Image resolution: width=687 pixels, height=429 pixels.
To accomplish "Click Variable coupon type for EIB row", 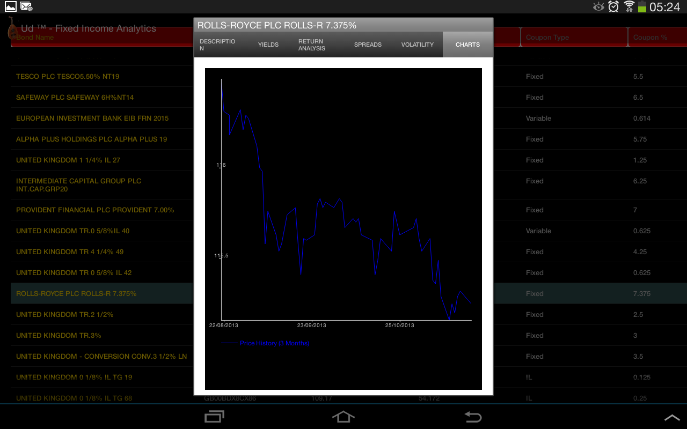I will tap(538, 119).
